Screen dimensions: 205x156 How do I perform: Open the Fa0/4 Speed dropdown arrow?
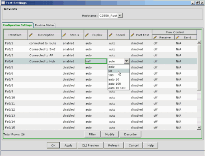(126, 61)
